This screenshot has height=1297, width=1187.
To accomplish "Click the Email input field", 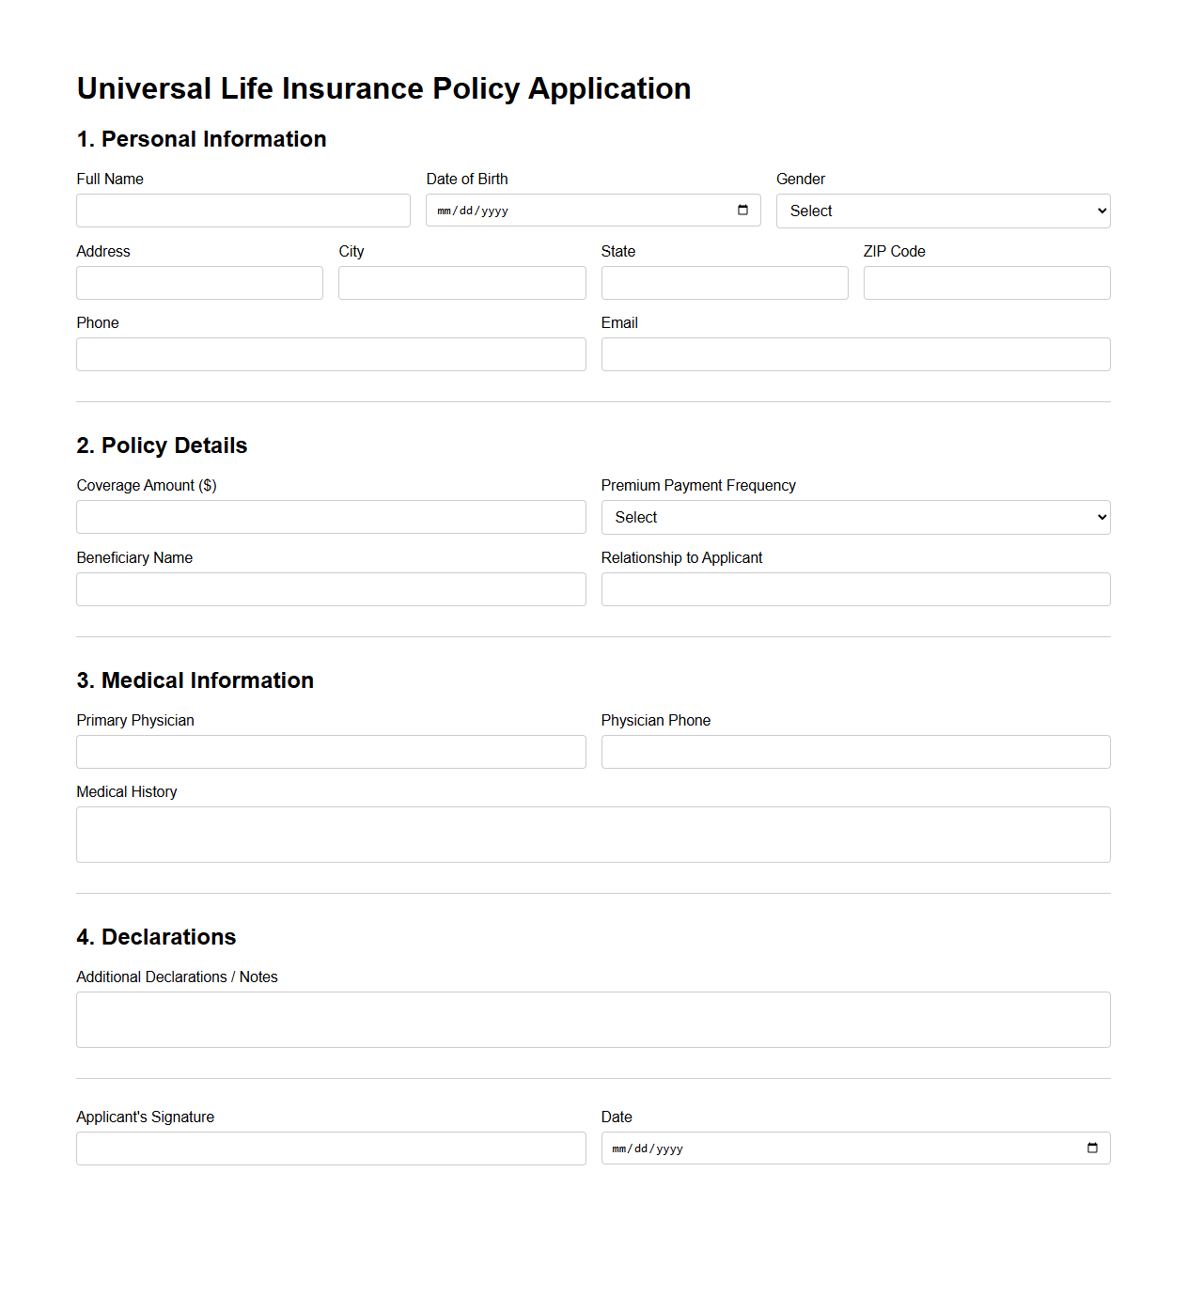I will point(854,353).
